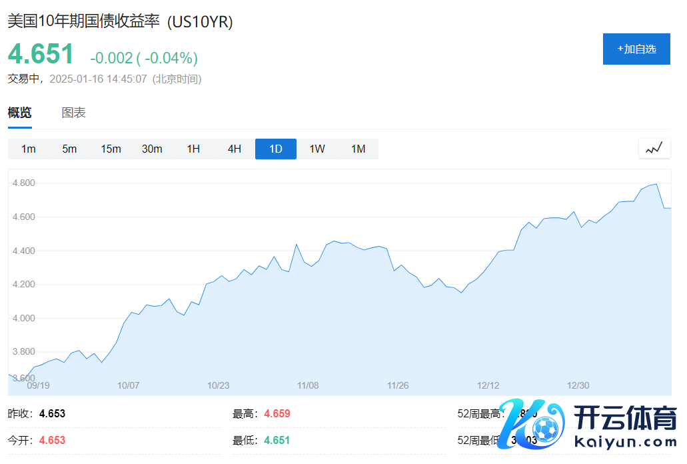Click the current yield value 4.651
This screenshot has height=464, width=687.
tap(41, 54)
